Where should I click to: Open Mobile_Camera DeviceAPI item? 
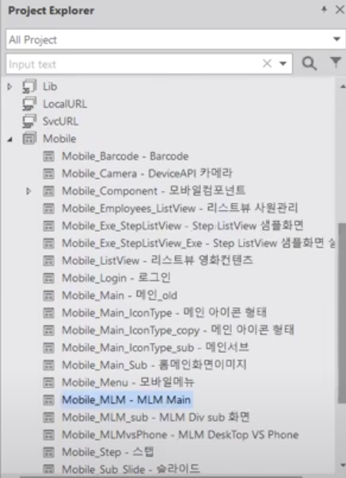(x=147, y=173)
